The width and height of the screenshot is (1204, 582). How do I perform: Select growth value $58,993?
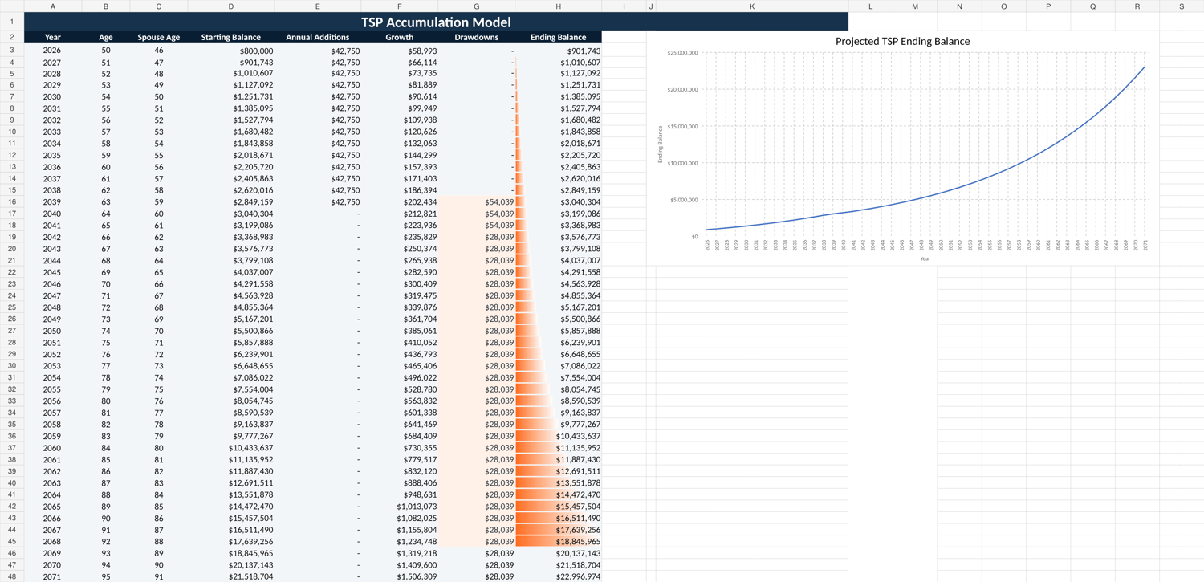400,51
